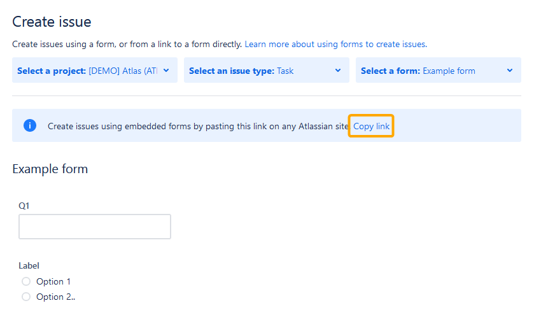Click the Q1 field label
Viewport: 534px width, 317px height.
pos(24,206)
